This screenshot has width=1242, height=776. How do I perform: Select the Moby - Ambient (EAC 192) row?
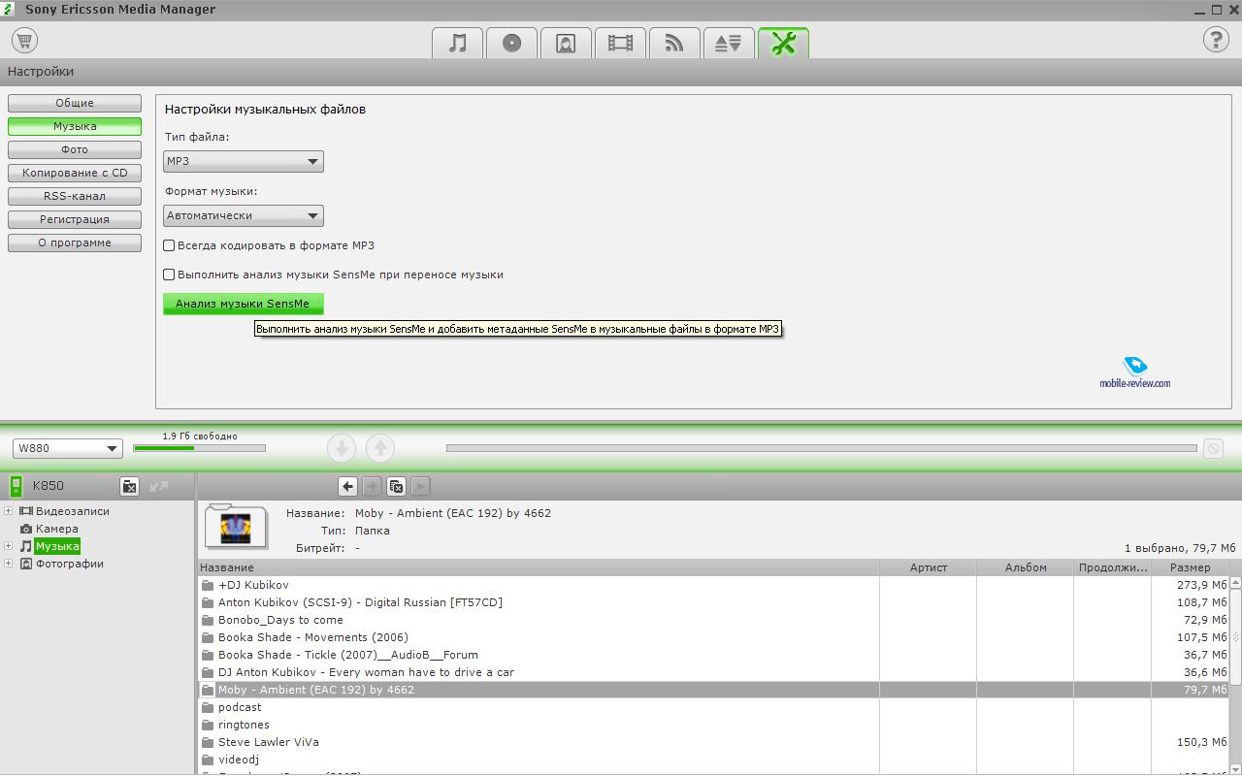click(713, 690)
